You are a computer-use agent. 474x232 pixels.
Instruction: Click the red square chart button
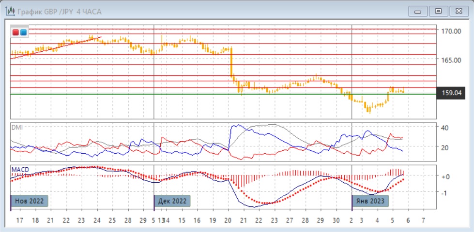coord(16,32)
